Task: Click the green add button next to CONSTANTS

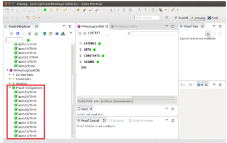Action: (103, 56)
